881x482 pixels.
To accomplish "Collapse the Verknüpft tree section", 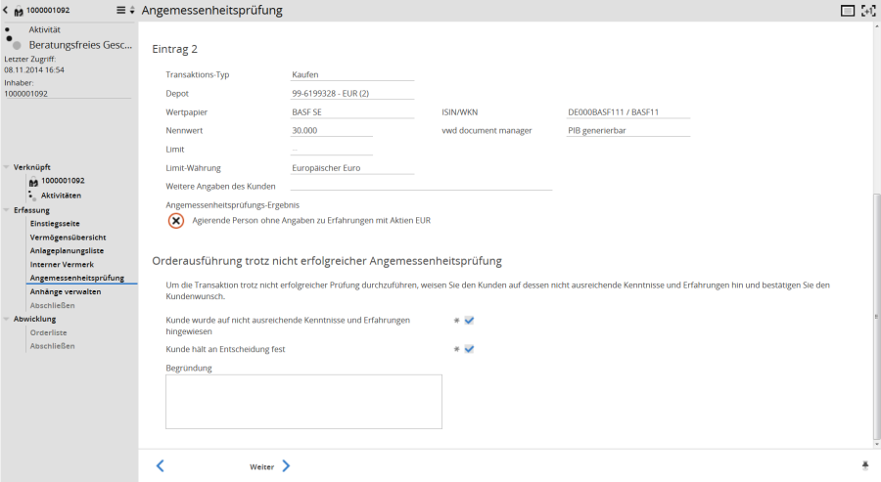I will pyautogui.click(x=8, y=167).
